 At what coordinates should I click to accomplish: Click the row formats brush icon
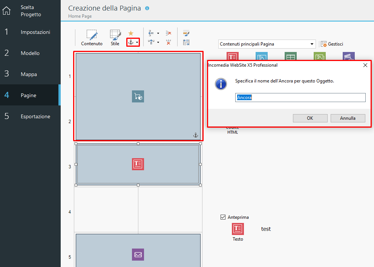[x=186, y=34]
